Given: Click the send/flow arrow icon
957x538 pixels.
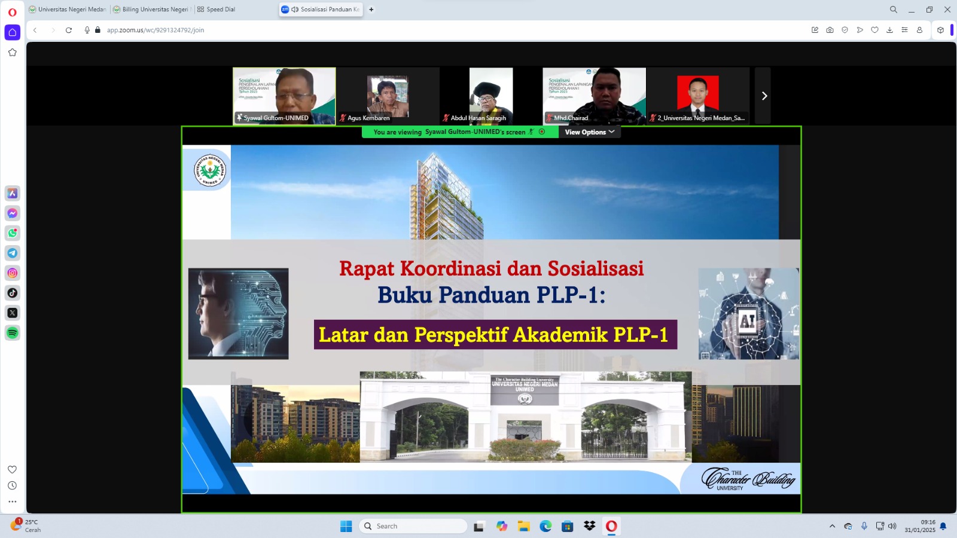Looking at the screenshot, I should pos(860,30).
